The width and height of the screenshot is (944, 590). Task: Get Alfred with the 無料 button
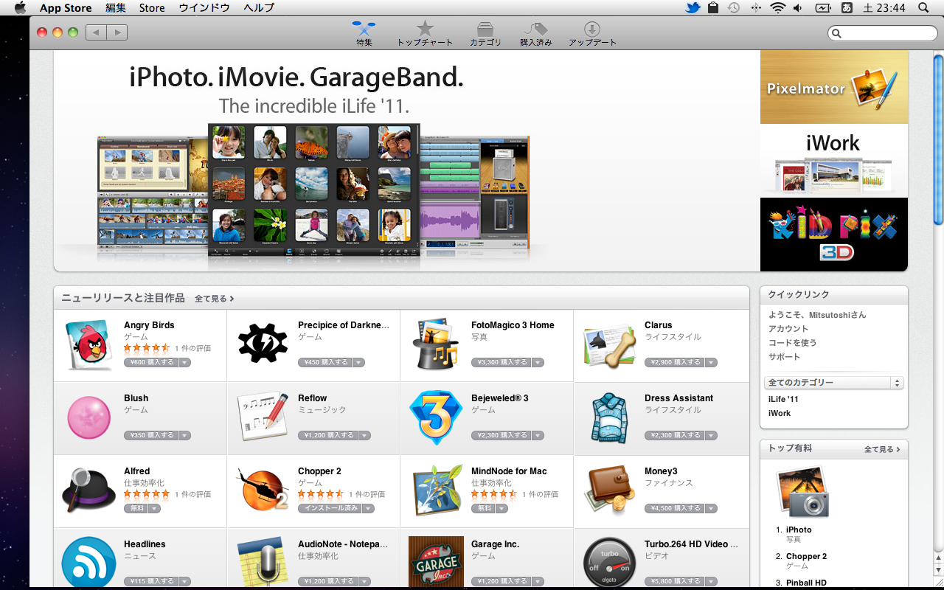(x=136, y=509)
